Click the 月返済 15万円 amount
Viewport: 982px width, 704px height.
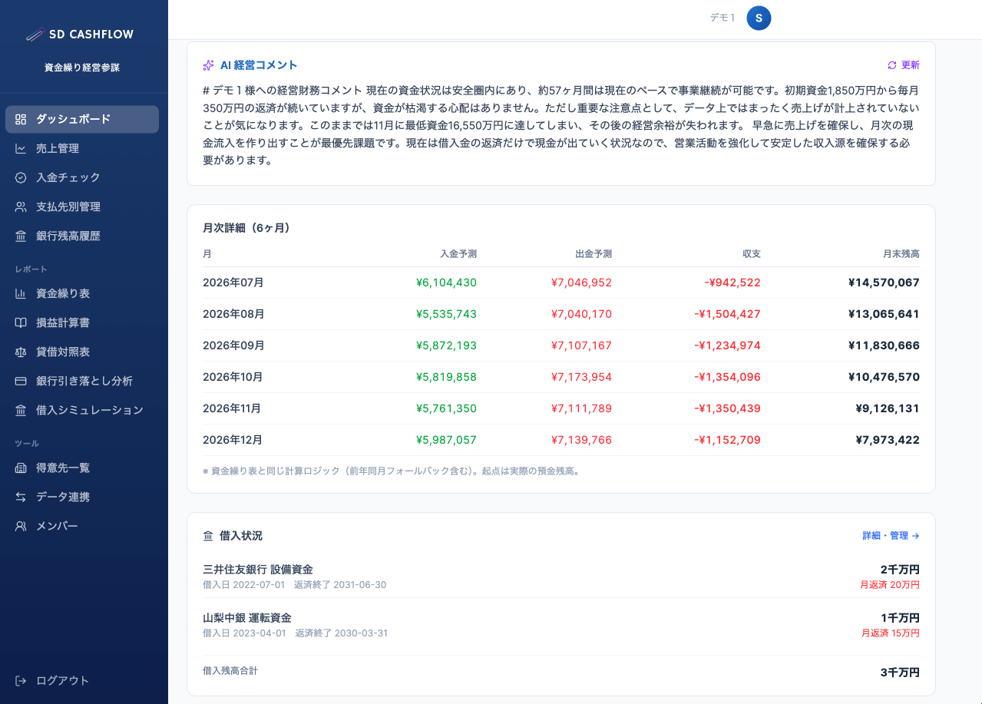click(x=891, y=633)
